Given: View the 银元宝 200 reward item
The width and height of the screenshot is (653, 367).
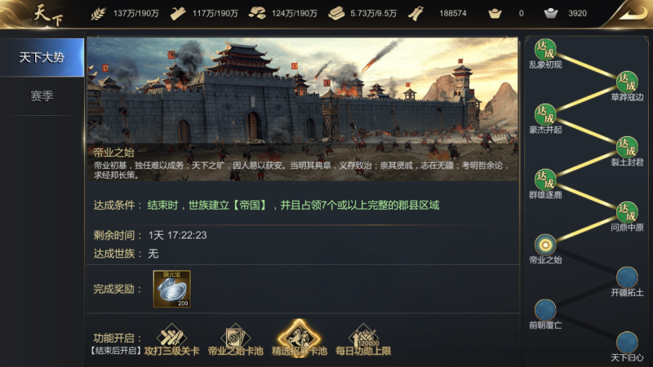Looking at the screenshot, I should click(x=171, y=289).
